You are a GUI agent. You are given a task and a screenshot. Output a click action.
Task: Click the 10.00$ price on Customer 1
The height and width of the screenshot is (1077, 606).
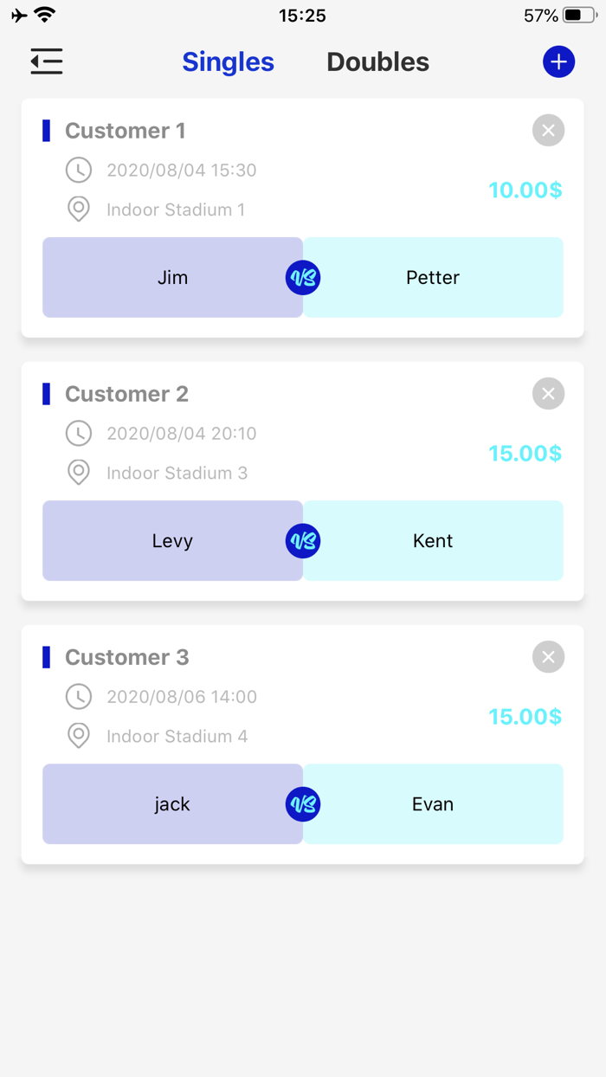[525, 190]
